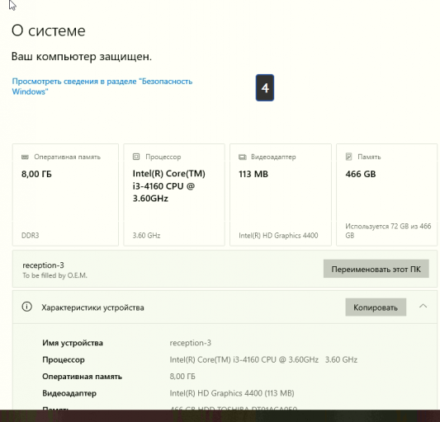This screenshot has height=422, width=440.
Task: Click the О системе page title
Action: [x=48, y=30]
